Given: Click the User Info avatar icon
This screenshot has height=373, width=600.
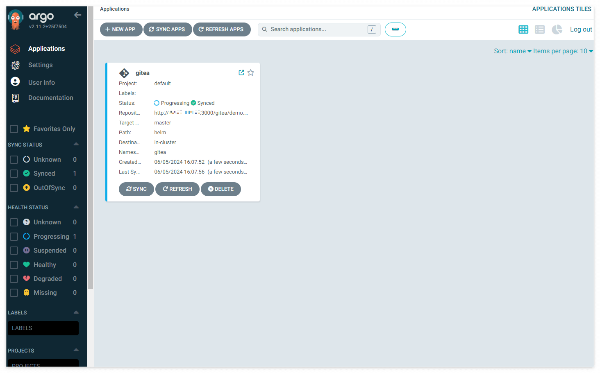Looking at the screenshot, I should click(x=15, y=82).
